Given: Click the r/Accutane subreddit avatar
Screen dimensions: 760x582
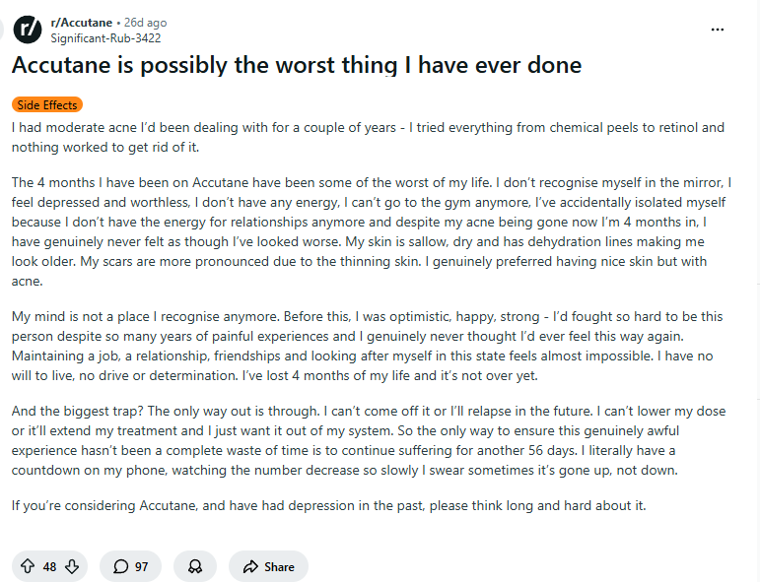Looking at the screenshot, I should click(x=30, y=30).
